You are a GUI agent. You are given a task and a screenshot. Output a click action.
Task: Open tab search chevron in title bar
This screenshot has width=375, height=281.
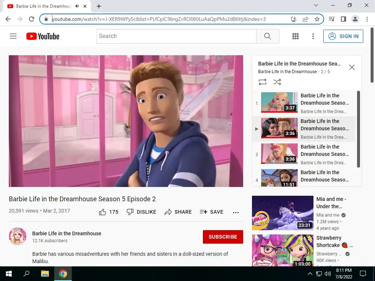316,5
